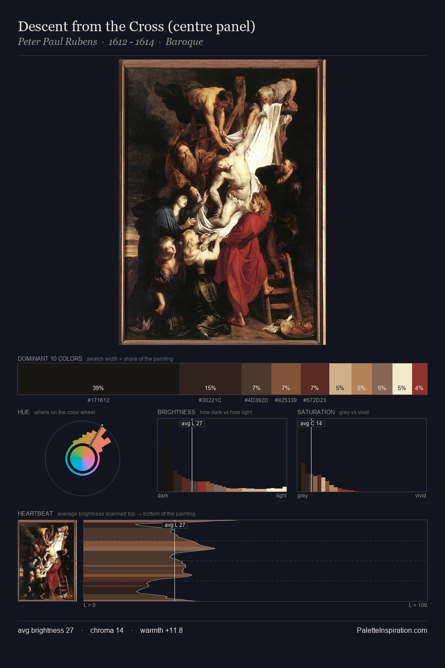This screenshot has height=668, width=445.
Task: Click the hue color wheel
Action: [x=82, y=458]
